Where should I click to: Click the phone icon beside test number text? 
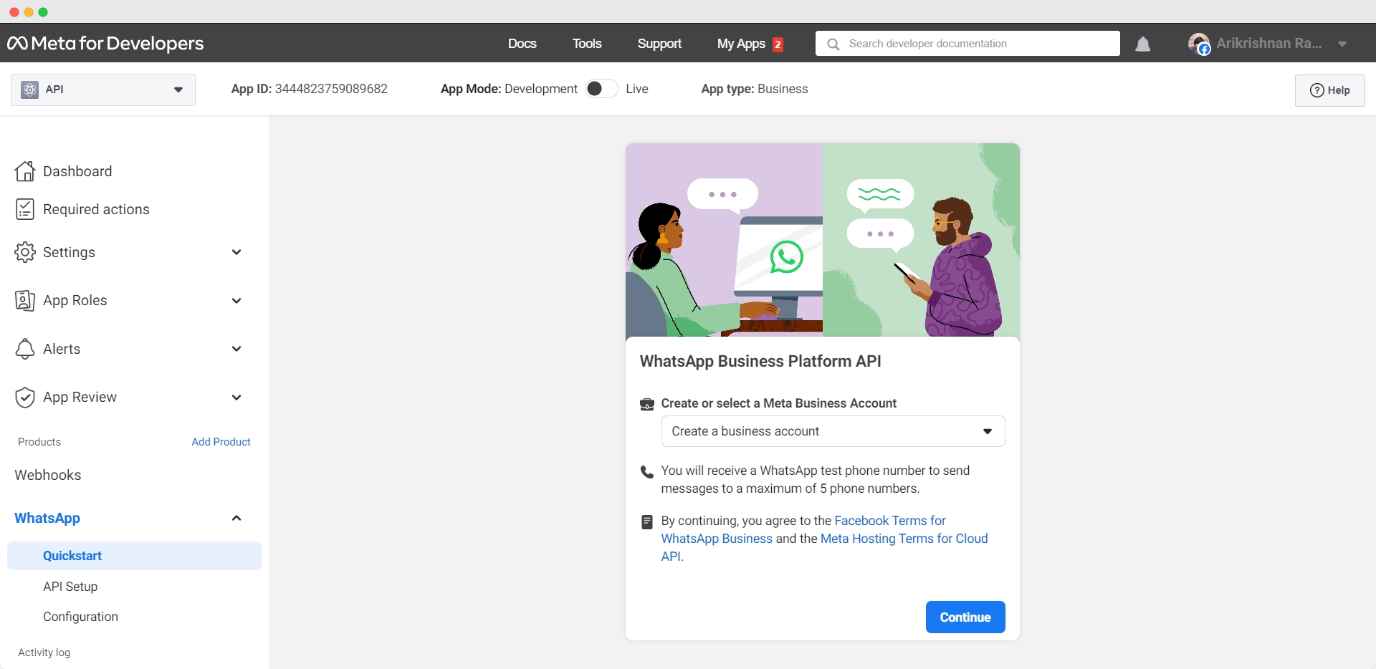(x=647, y=471)
